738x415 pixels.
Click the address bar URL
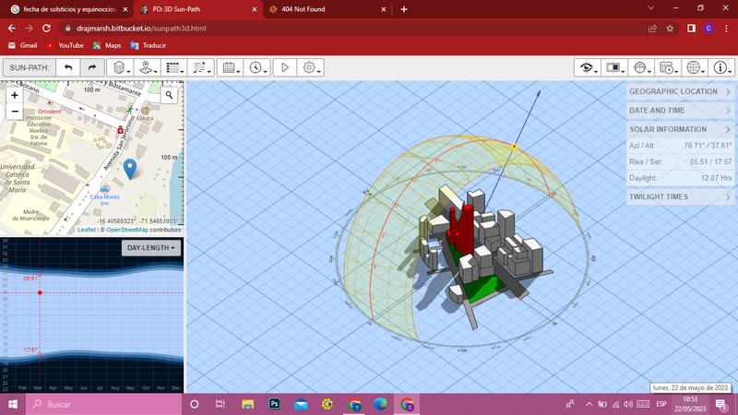(141, 29)
